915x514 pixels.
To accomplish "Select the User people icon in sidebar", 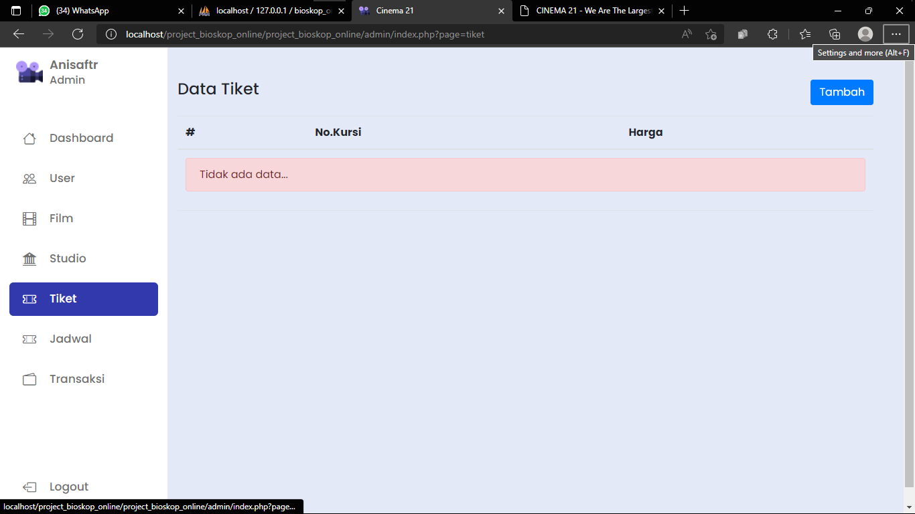I will point(29,179).
